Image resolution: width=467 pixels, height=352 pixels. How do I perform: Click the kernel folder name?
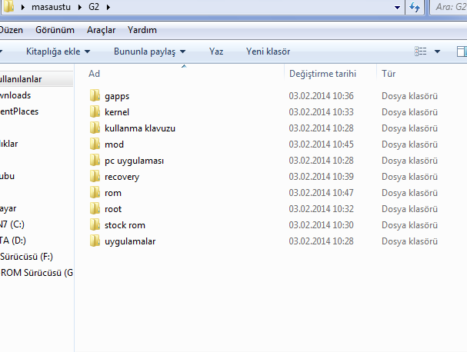click(x=117, y=112)
